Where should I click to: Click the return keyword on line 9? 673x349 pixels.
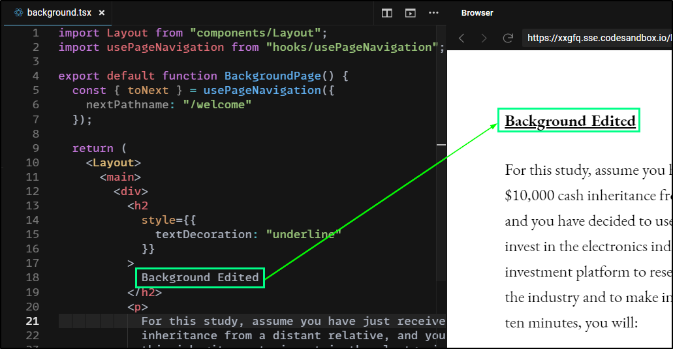[93, 148]
